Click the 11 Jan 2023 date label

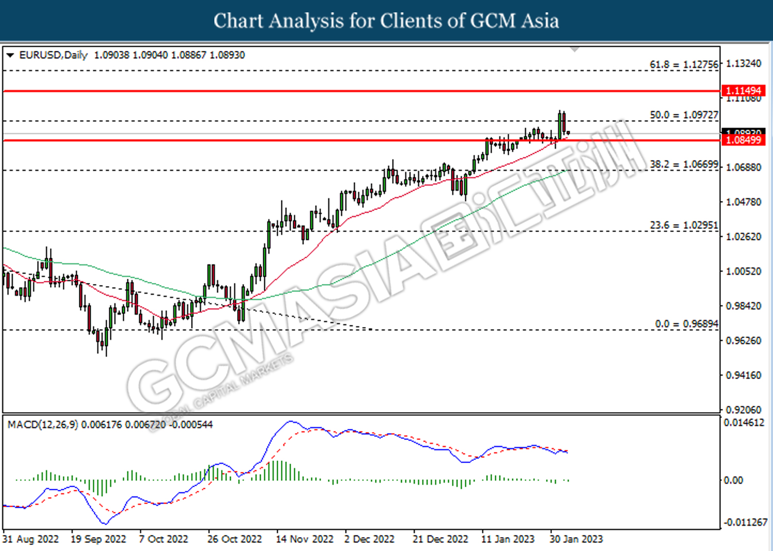point(508,539)
